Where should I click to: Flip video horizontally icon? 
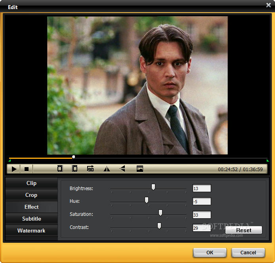[x=107, y=169]
